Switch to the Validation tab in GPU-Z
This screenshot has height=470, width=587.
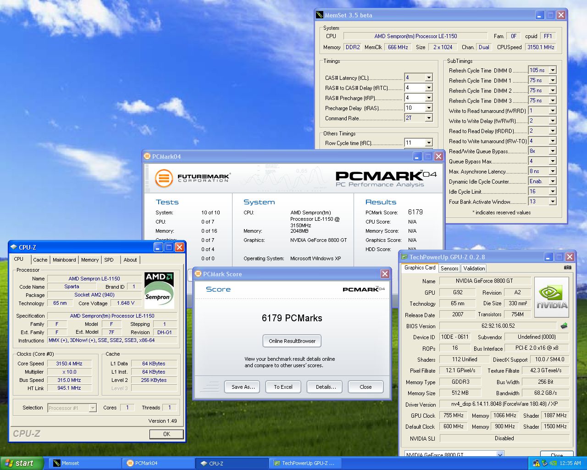pyautogui.click(x=474, y=269)
